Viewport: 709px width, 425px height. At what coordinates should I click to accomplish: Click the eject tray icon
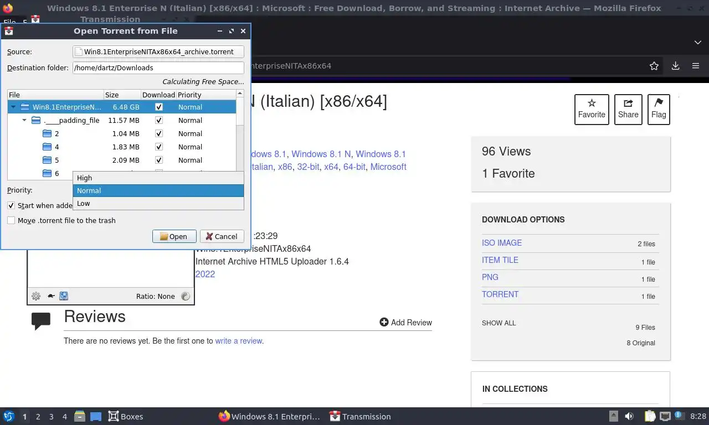tap(614, 416)
